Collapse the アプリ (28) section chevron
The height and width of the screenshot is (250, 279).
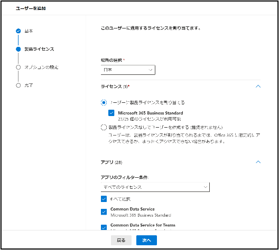tap(258, 162)
